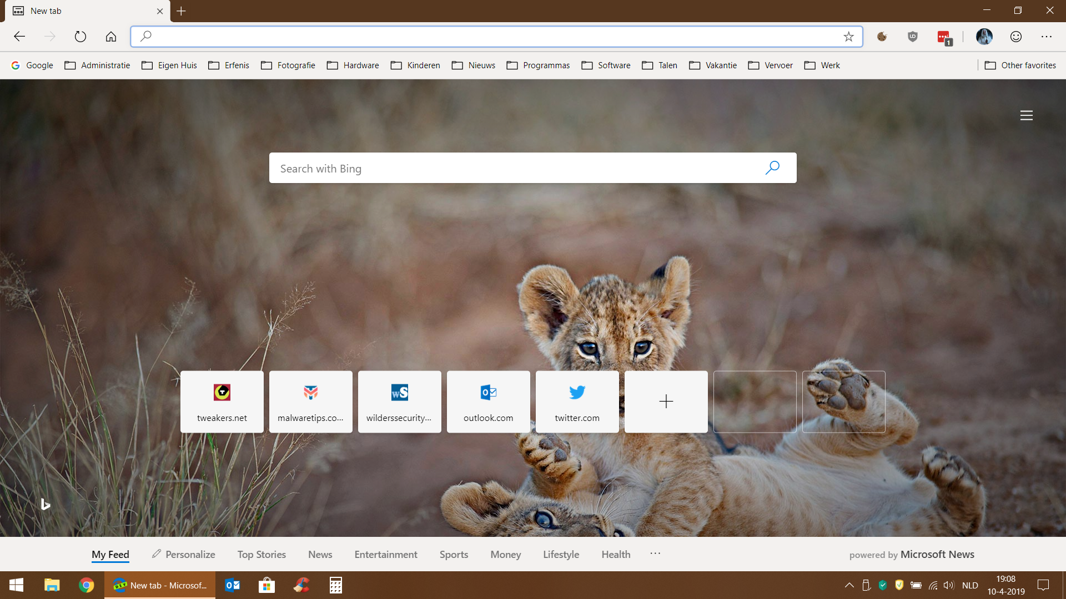The width and height of the screenshot is (1066, 599).
Task: Click the Home button in the toolbar
Action: tap(111, 37)
